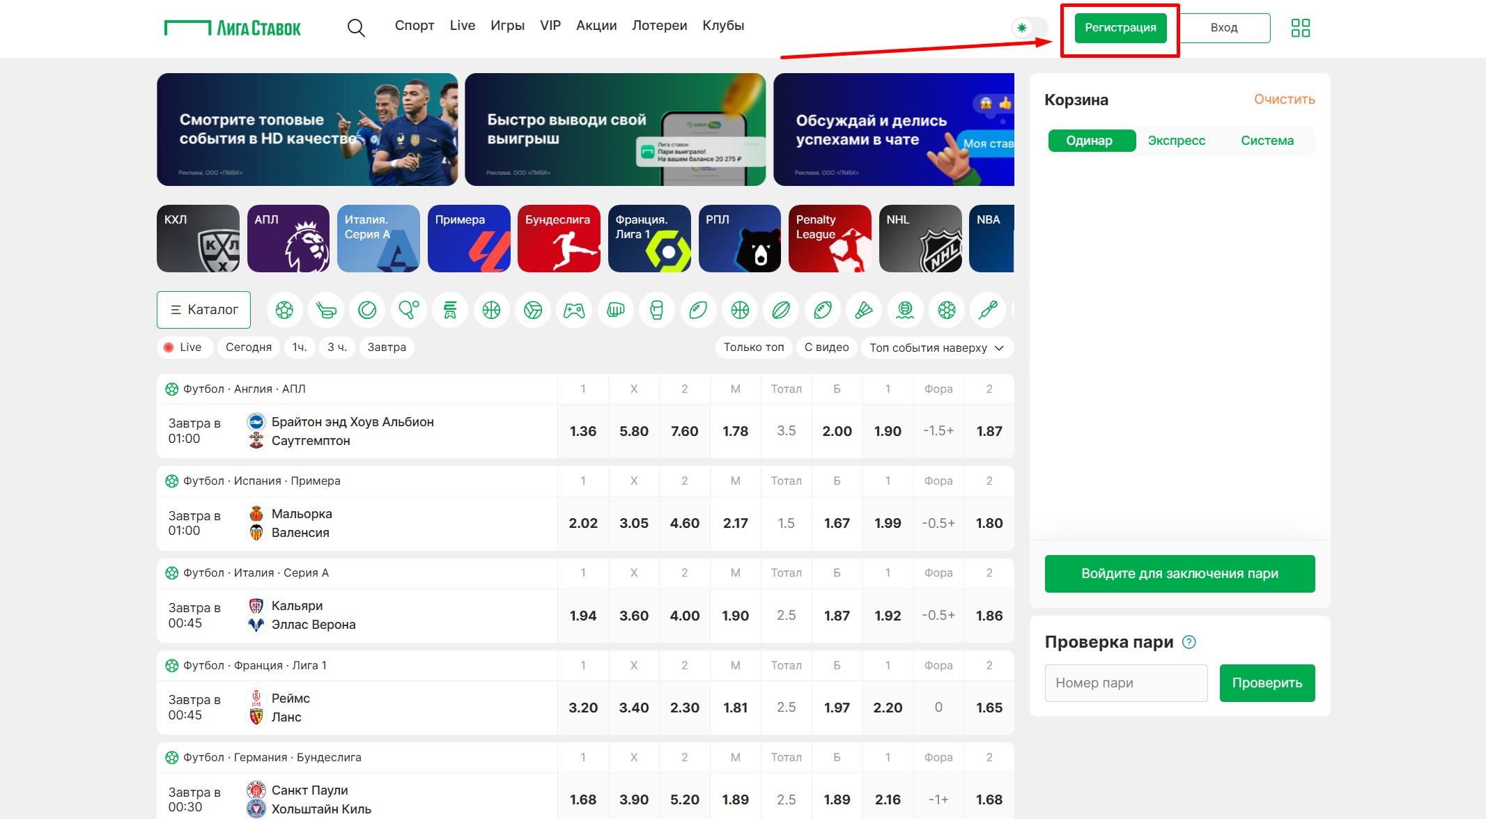Click the 'Номер пари' input field
The image size is (1486, 819).
point(1126,683)
